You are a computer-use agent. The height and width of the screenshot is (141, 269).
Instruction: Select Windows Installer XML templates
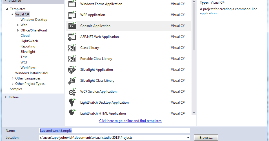tap(32, 73)
